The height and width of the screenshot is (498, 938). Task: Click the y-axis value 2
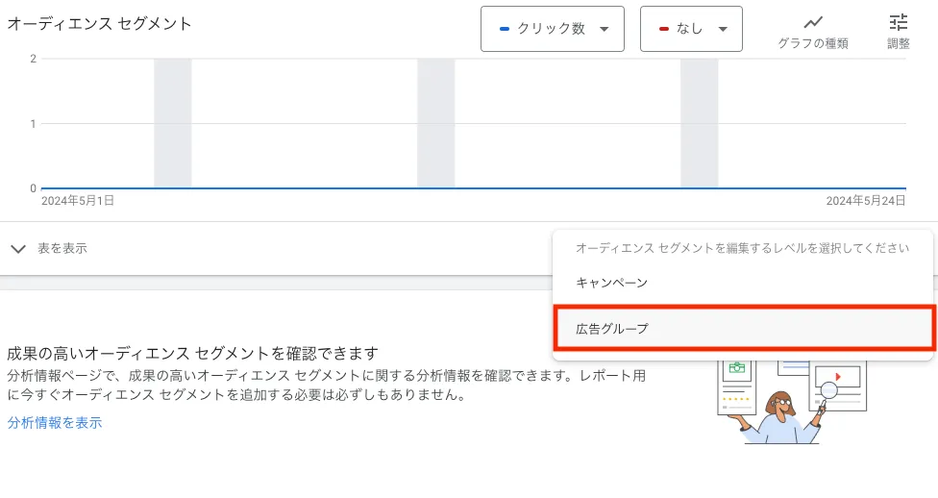coord(34,59)
